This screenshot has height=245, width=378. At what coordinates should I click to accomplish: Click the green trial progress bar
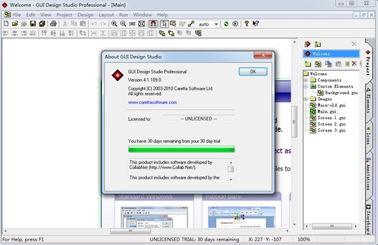181,149
